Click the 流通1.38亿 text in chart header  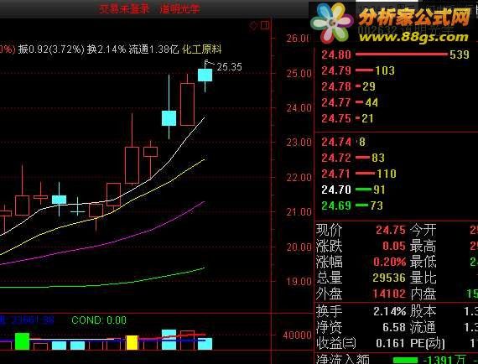point(153,49)
